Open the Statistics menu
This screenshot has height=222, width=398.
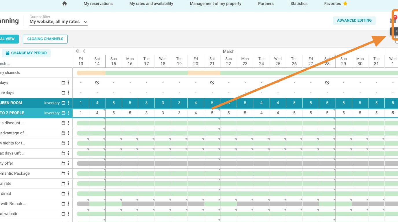tap(299, 4)
